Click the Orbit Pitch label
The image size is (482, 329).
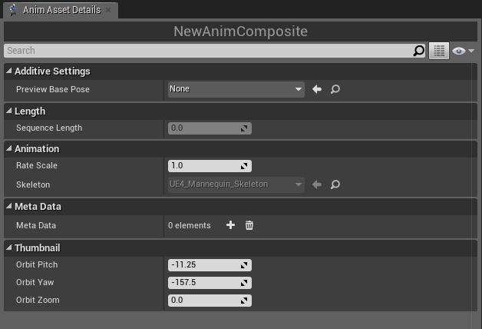[x=37, y=264]
